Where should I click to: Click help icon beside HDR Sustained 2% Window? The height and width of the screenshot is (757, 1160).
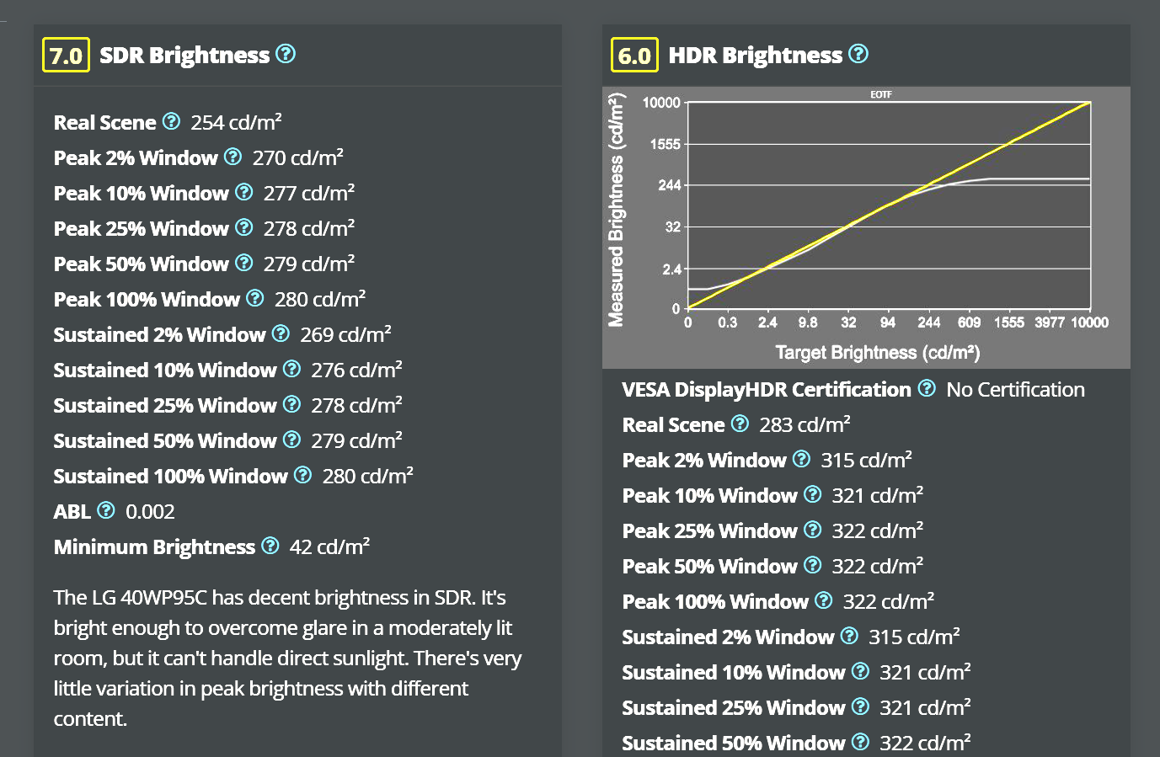pyautogui.click(x=849, y=637)
